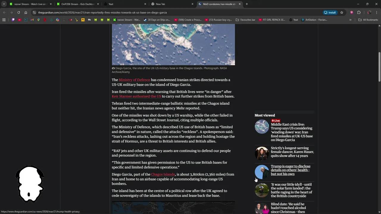The height and width of the screenshot is (214, 381).
Task: Click the page vertical scrollbar thumb
Action: (x=380, y=67)
